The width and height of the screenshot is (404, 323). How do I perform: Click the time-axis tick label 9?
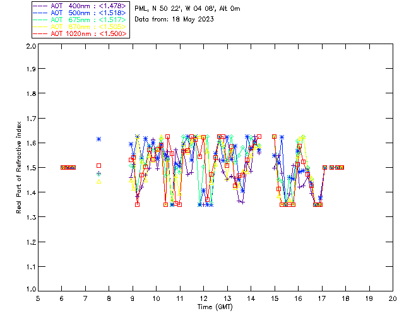pyautogui.click(x=133, y=298)
